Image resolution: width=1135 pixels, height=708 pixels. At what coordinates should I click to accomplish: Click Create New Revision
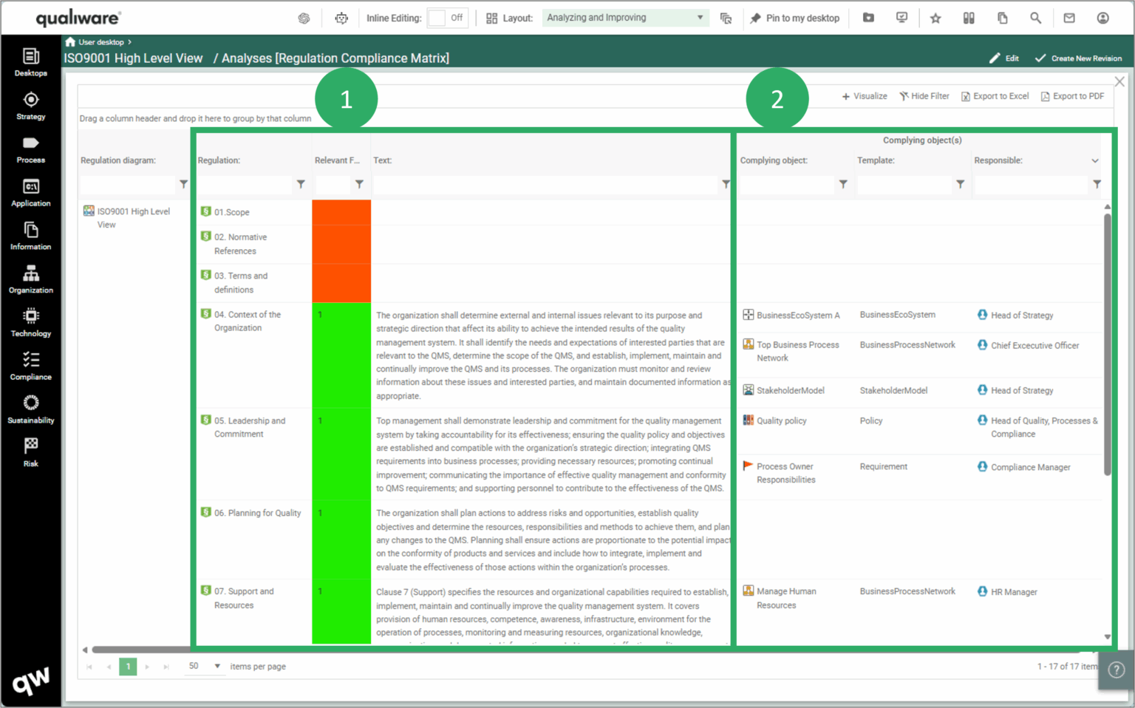coord(1078,58)
